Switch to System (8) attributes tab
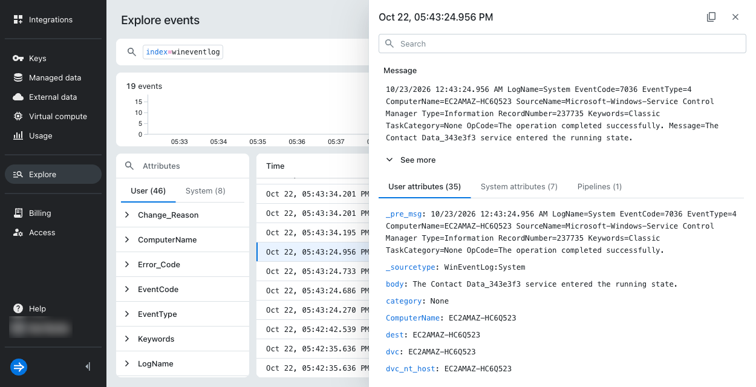The height and width of the screenshot is (387, 756). pyautogui.click(x=205, y=190)
